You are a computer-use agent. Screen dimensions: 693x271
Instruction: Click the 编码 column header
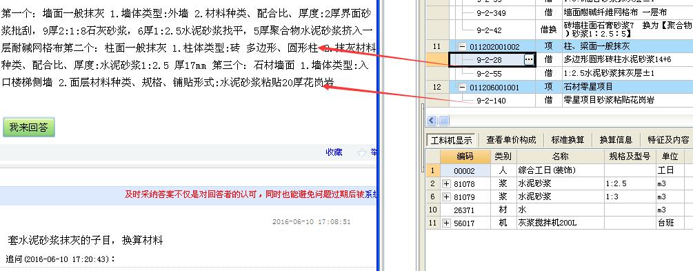coord(465,156)
